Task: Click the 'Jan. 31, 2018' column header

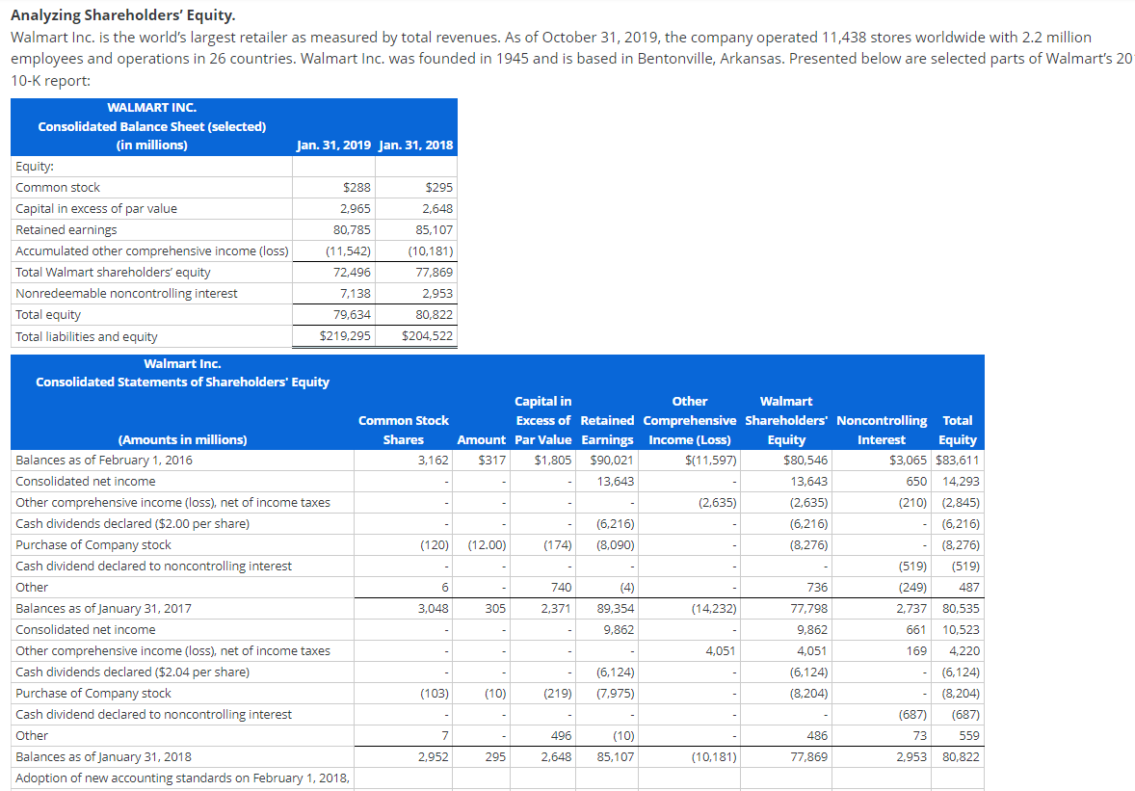Action: point(416,145)
